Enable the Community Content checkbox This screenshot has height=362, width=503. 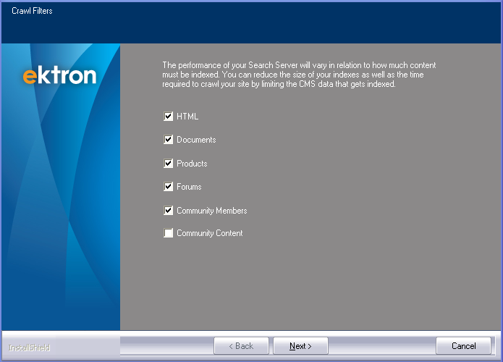[168, 233]
